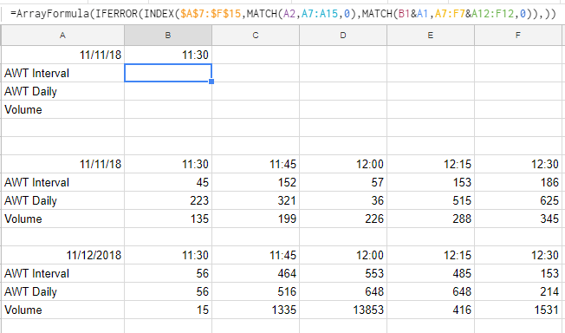Image resolution: width=565 pixels, height=333 pixels.
Task: Select column B header
Action: tap(168, 36)
